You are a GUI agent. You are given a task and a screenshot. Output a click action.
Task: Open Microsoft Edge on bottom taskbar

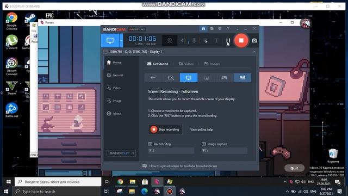tap(145, 192)
